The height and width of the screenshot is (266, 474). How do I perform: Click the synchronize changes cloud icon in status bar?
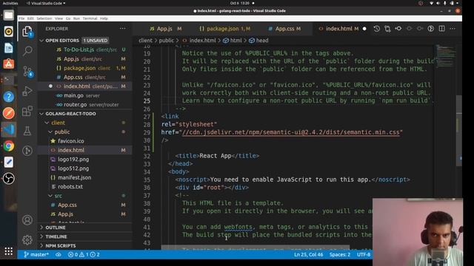coord(59,254)
